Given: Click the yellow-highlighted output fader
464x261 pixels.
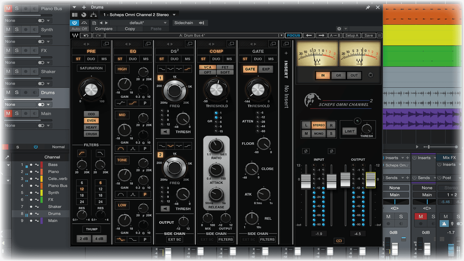Looking at the screenshot, I should click(370, 180).
